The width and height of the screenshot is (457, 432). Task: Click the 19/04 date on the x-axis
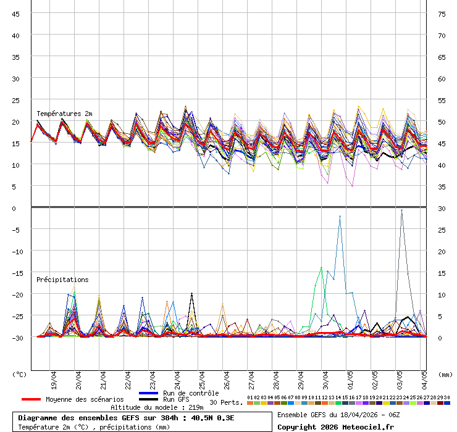pos(54,377)
